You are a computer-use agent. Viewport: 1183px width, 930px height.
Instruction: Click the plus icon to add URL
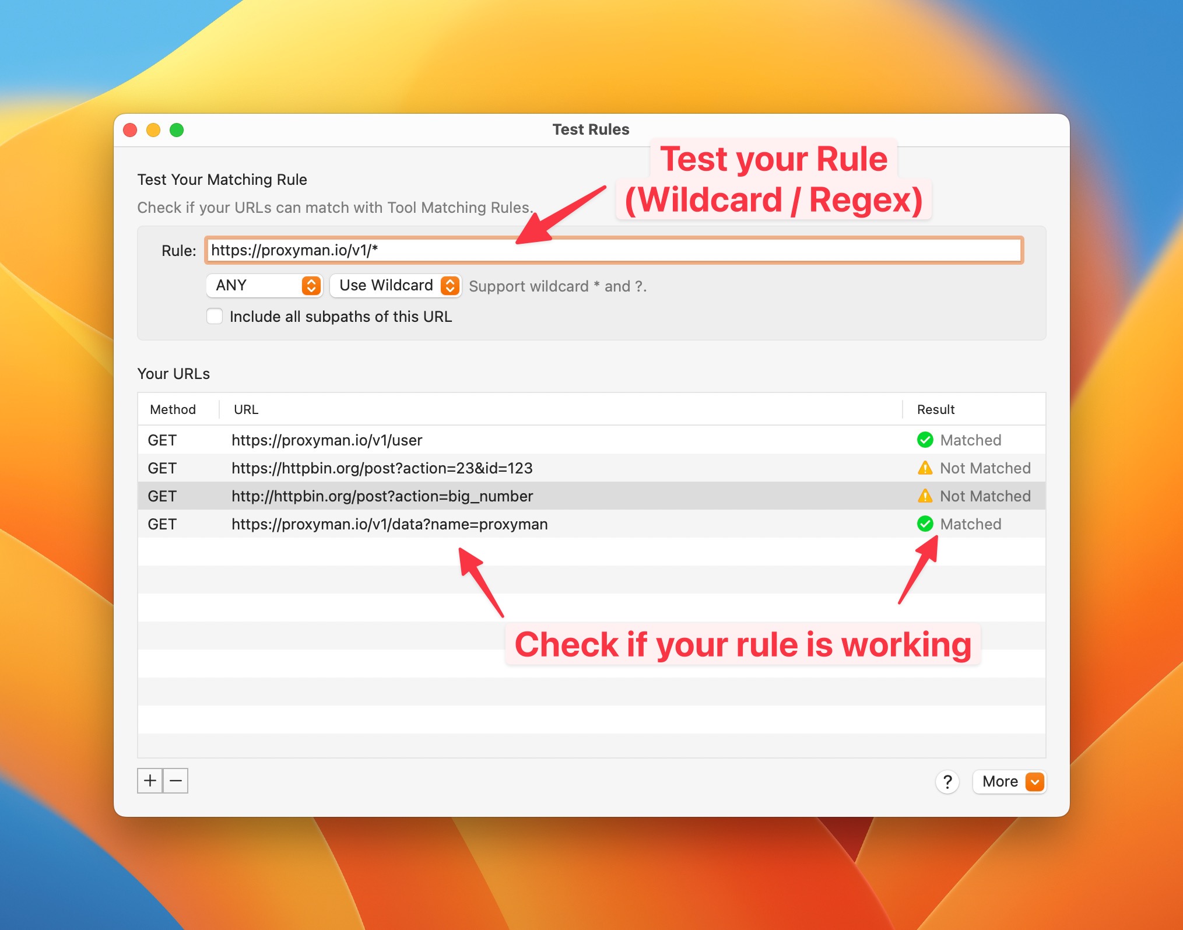point(150,780)
